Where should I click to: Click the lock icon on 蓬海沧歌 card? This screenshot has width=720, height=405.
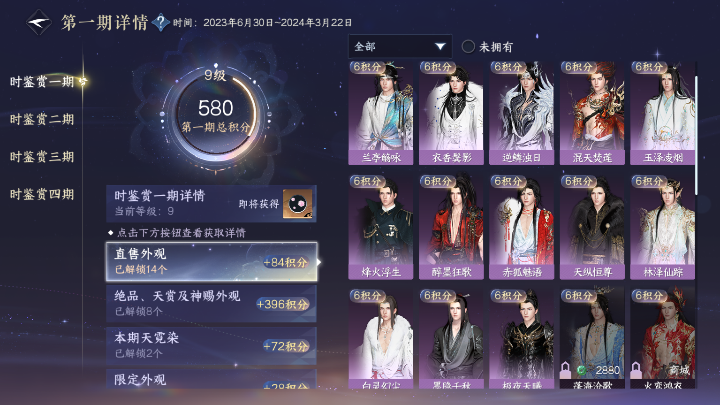pos(566,370)
